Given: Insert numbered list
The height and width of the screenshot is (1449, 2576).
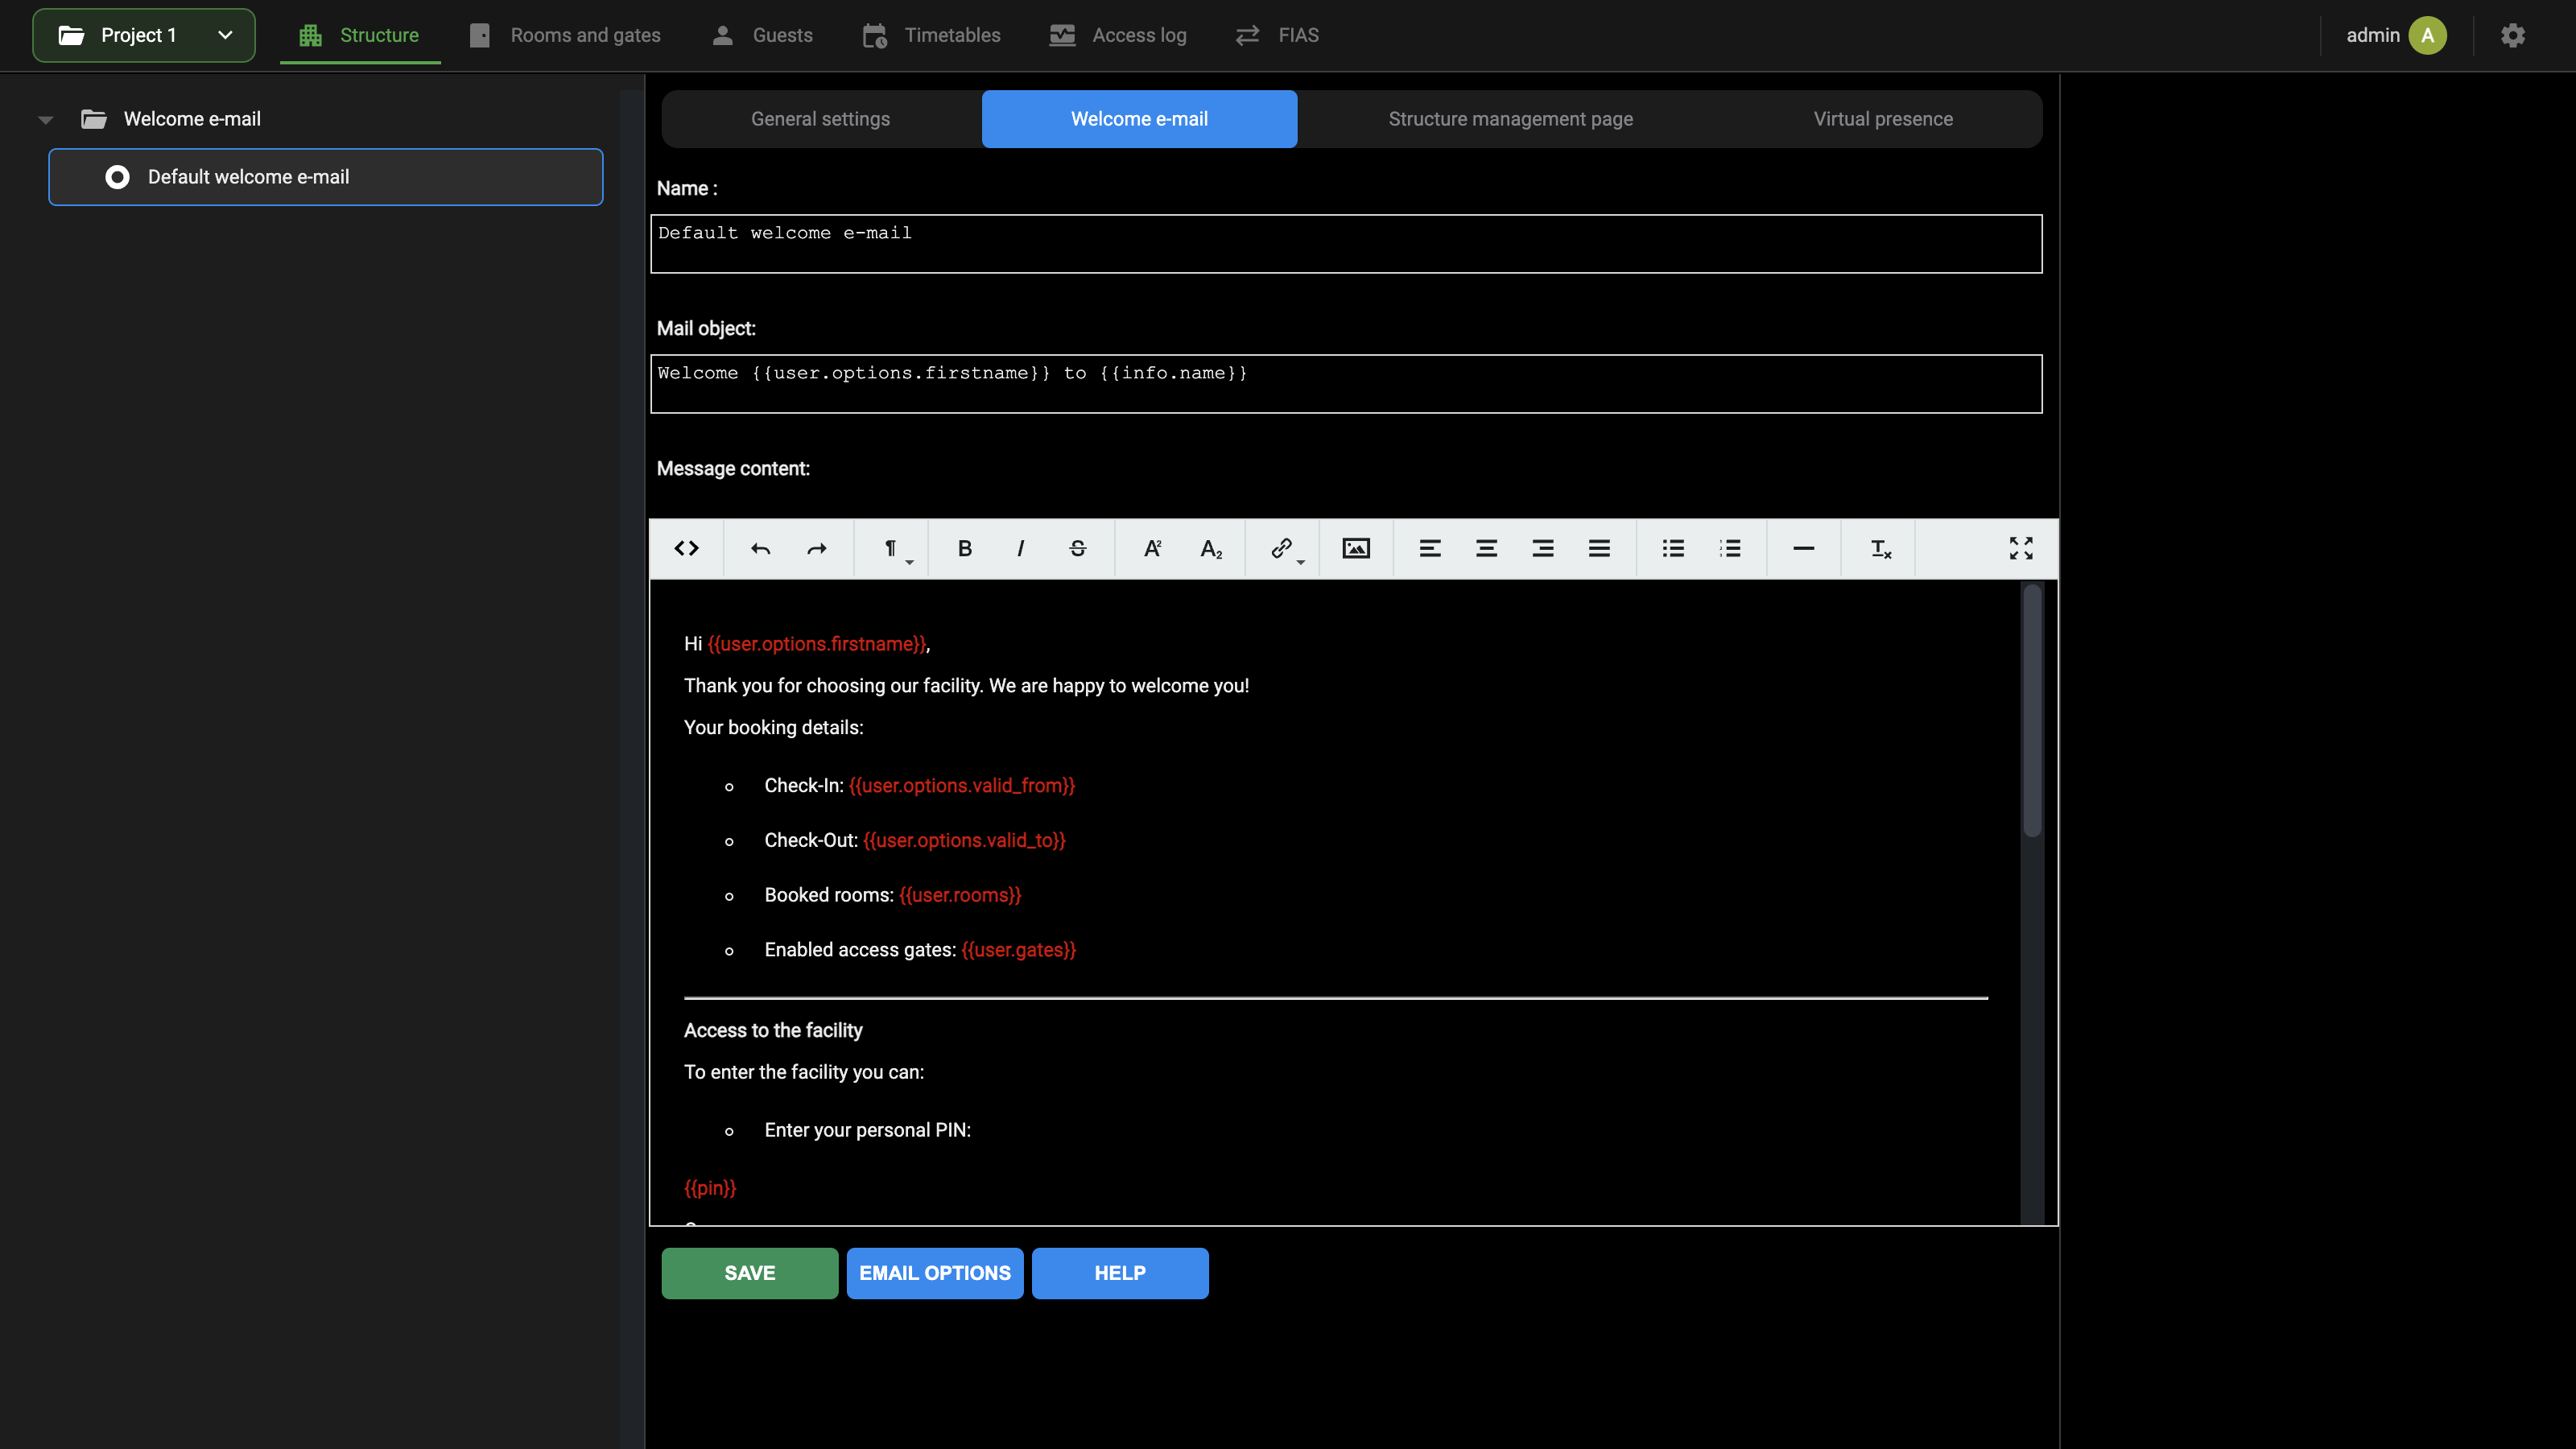Looking at the screenshot, I should point(1730,548).
